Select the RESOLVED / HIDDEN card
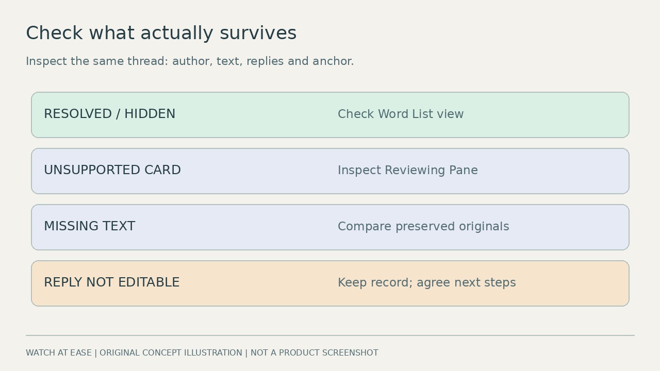This screenshot has height=371, width=660. pyautogui.click(x=330, y=115)
